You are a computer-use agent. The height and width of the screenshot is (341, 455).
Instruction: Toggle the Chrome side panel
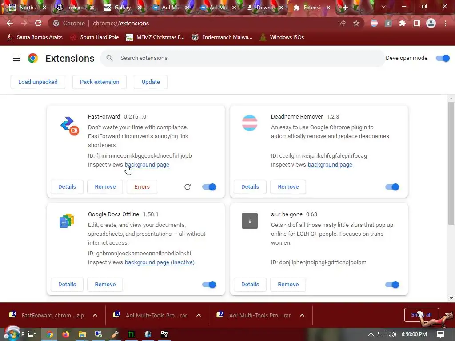click(x=417, y=23)
